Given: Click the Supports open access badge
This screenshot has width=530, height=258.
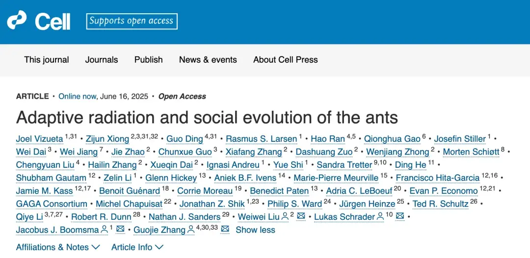Looking at the screenshot, I should [x=132, y=21].
